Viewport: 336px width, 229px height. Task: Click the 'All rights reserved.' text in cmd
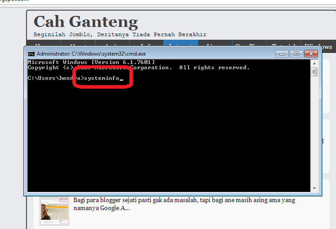[x=215, y=68]
